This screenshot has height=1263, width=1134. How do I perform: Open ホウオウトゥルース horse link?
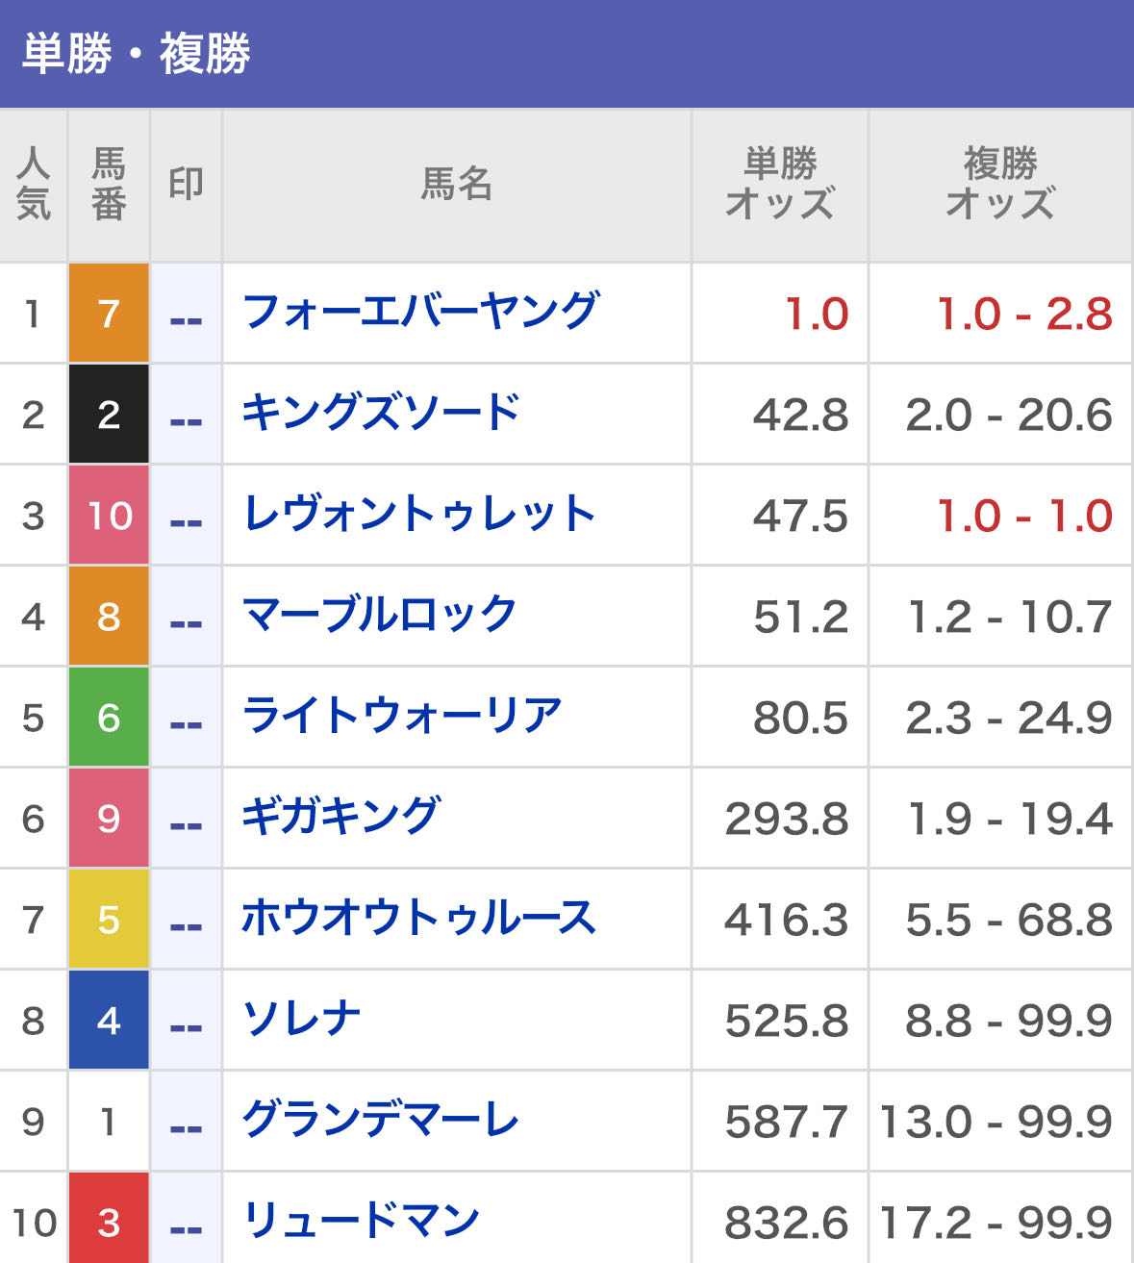418,918
